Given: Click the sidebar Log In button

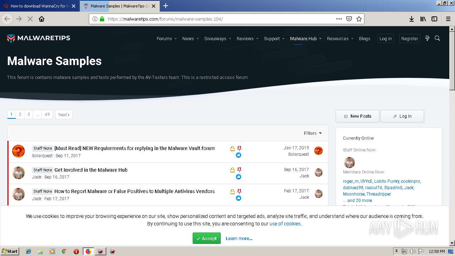Looking at the screenshot, I should [402, 116].
